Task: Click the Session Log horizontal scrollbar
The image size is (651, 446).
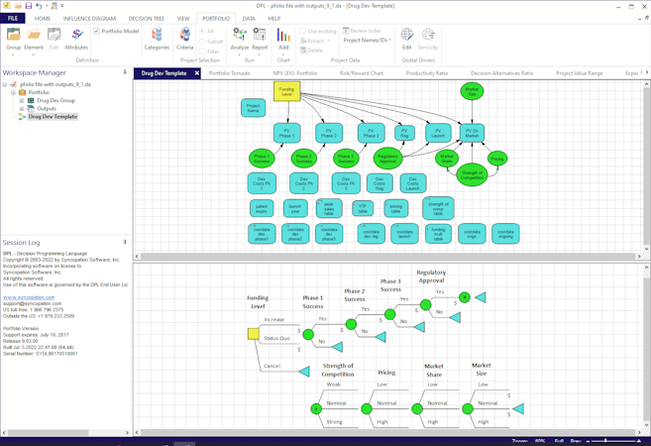Action: (66, 433)
